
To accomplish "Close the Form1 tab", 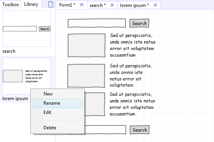I will [x=82, y=5].
